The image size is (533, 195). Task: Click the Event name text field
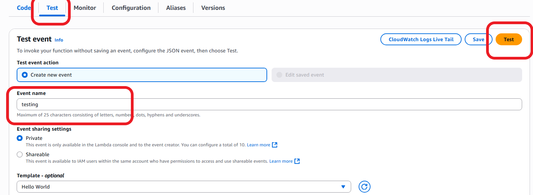pyautogui.click(x=269, y=104)
